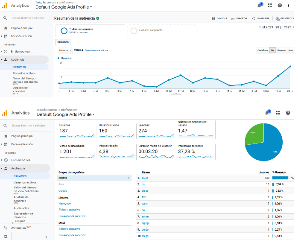
Task: Click the green verified shield beside the title
Action: click(98, 18)
